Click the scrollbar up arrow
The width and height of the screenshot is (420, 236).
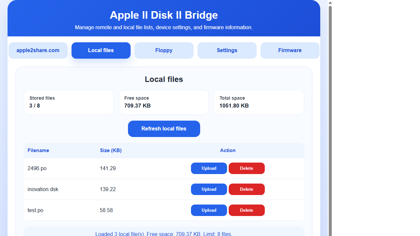coord(330,3)
